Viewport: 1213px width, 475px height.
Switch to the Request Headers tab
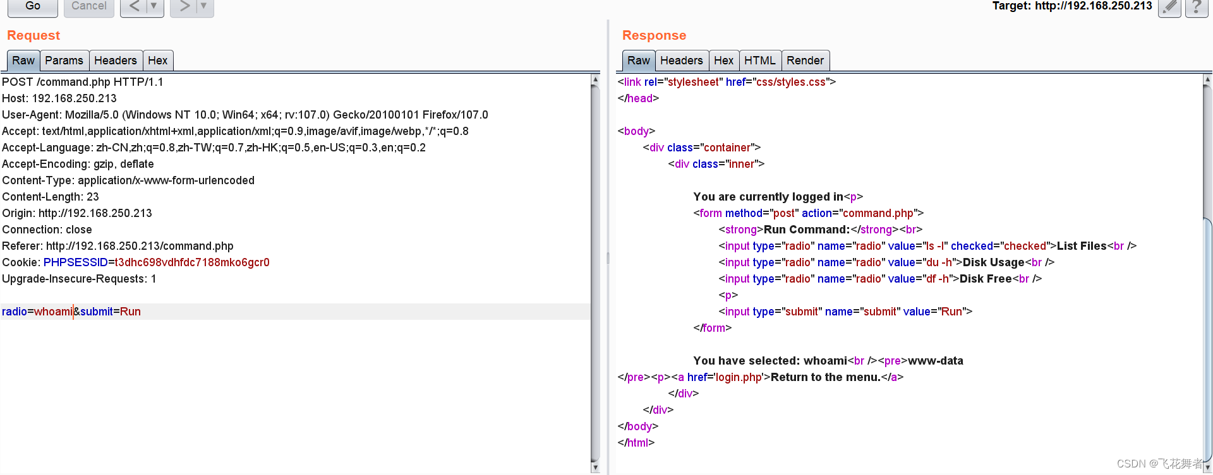coord(116,61)
